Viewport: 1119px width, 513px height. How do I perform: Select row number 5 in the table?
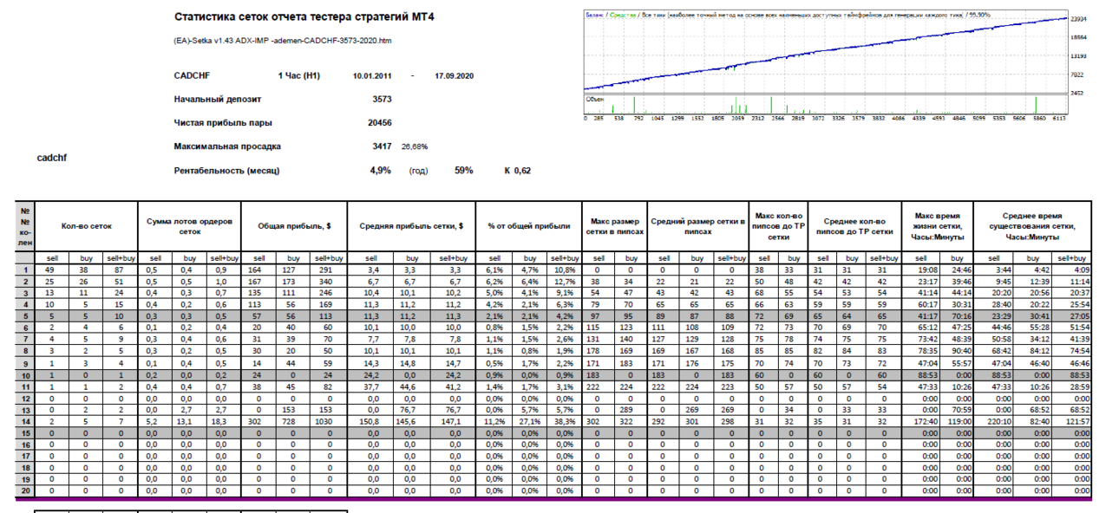pyautogui.click(x=26, y=318)
